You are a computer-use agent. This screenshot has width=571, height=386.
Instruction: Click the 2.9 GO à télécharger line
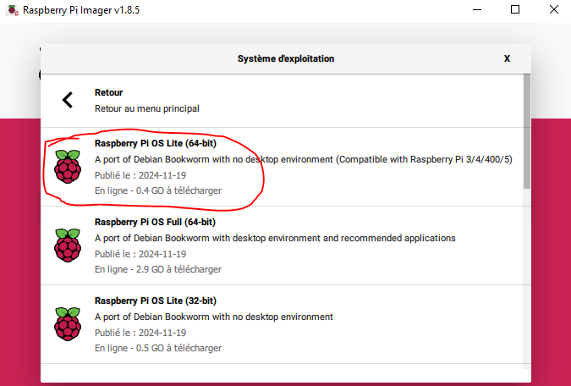[158, 269]
